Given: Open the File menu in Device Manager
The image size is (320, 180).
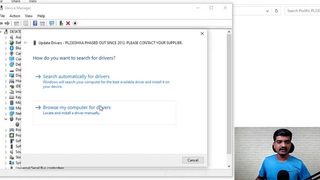Looking at the screenshot, I should coord(2,15).
